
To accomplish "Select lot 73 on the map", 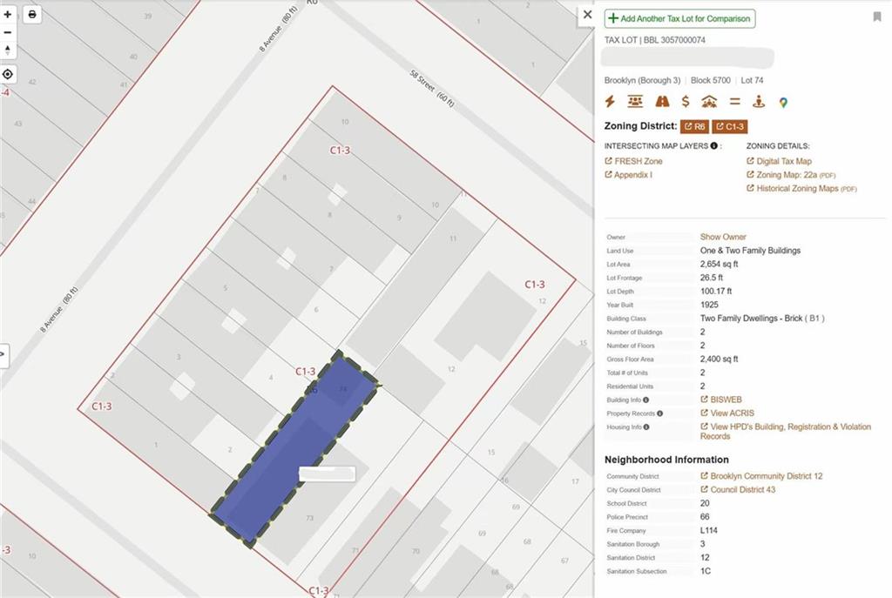I will pyautogui.click(x=309, y=518).
